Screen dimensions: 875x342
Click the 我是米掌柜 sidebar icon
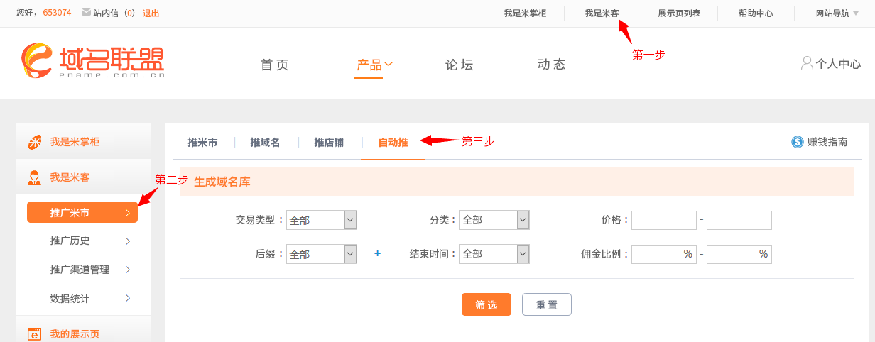[34, 142]
